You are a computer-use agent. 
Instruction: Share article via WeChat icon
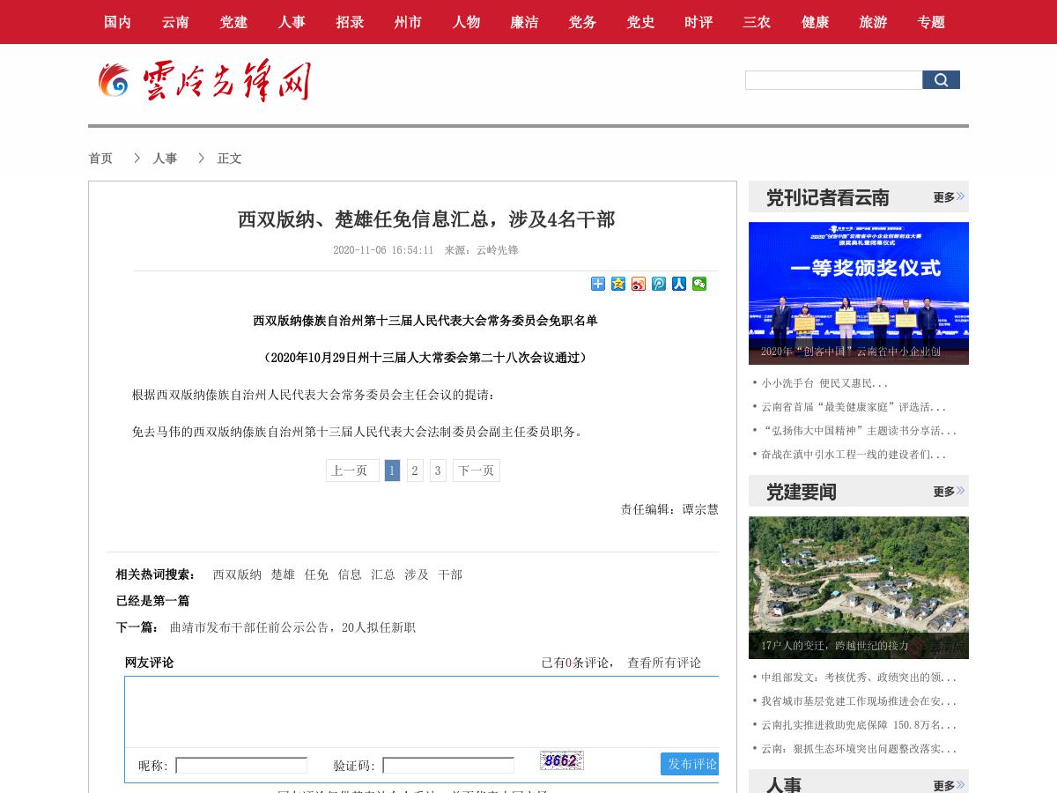699,284
